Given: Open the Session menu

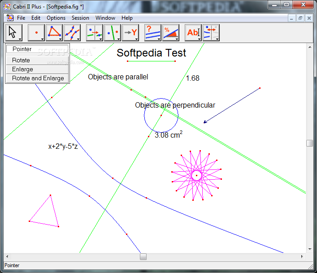Looking at the screenshot, I should click(80, 18).
